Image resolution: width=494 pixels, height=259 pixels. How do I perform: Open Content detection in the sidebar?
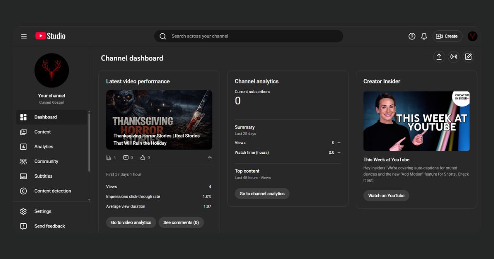tap(51, 191)
